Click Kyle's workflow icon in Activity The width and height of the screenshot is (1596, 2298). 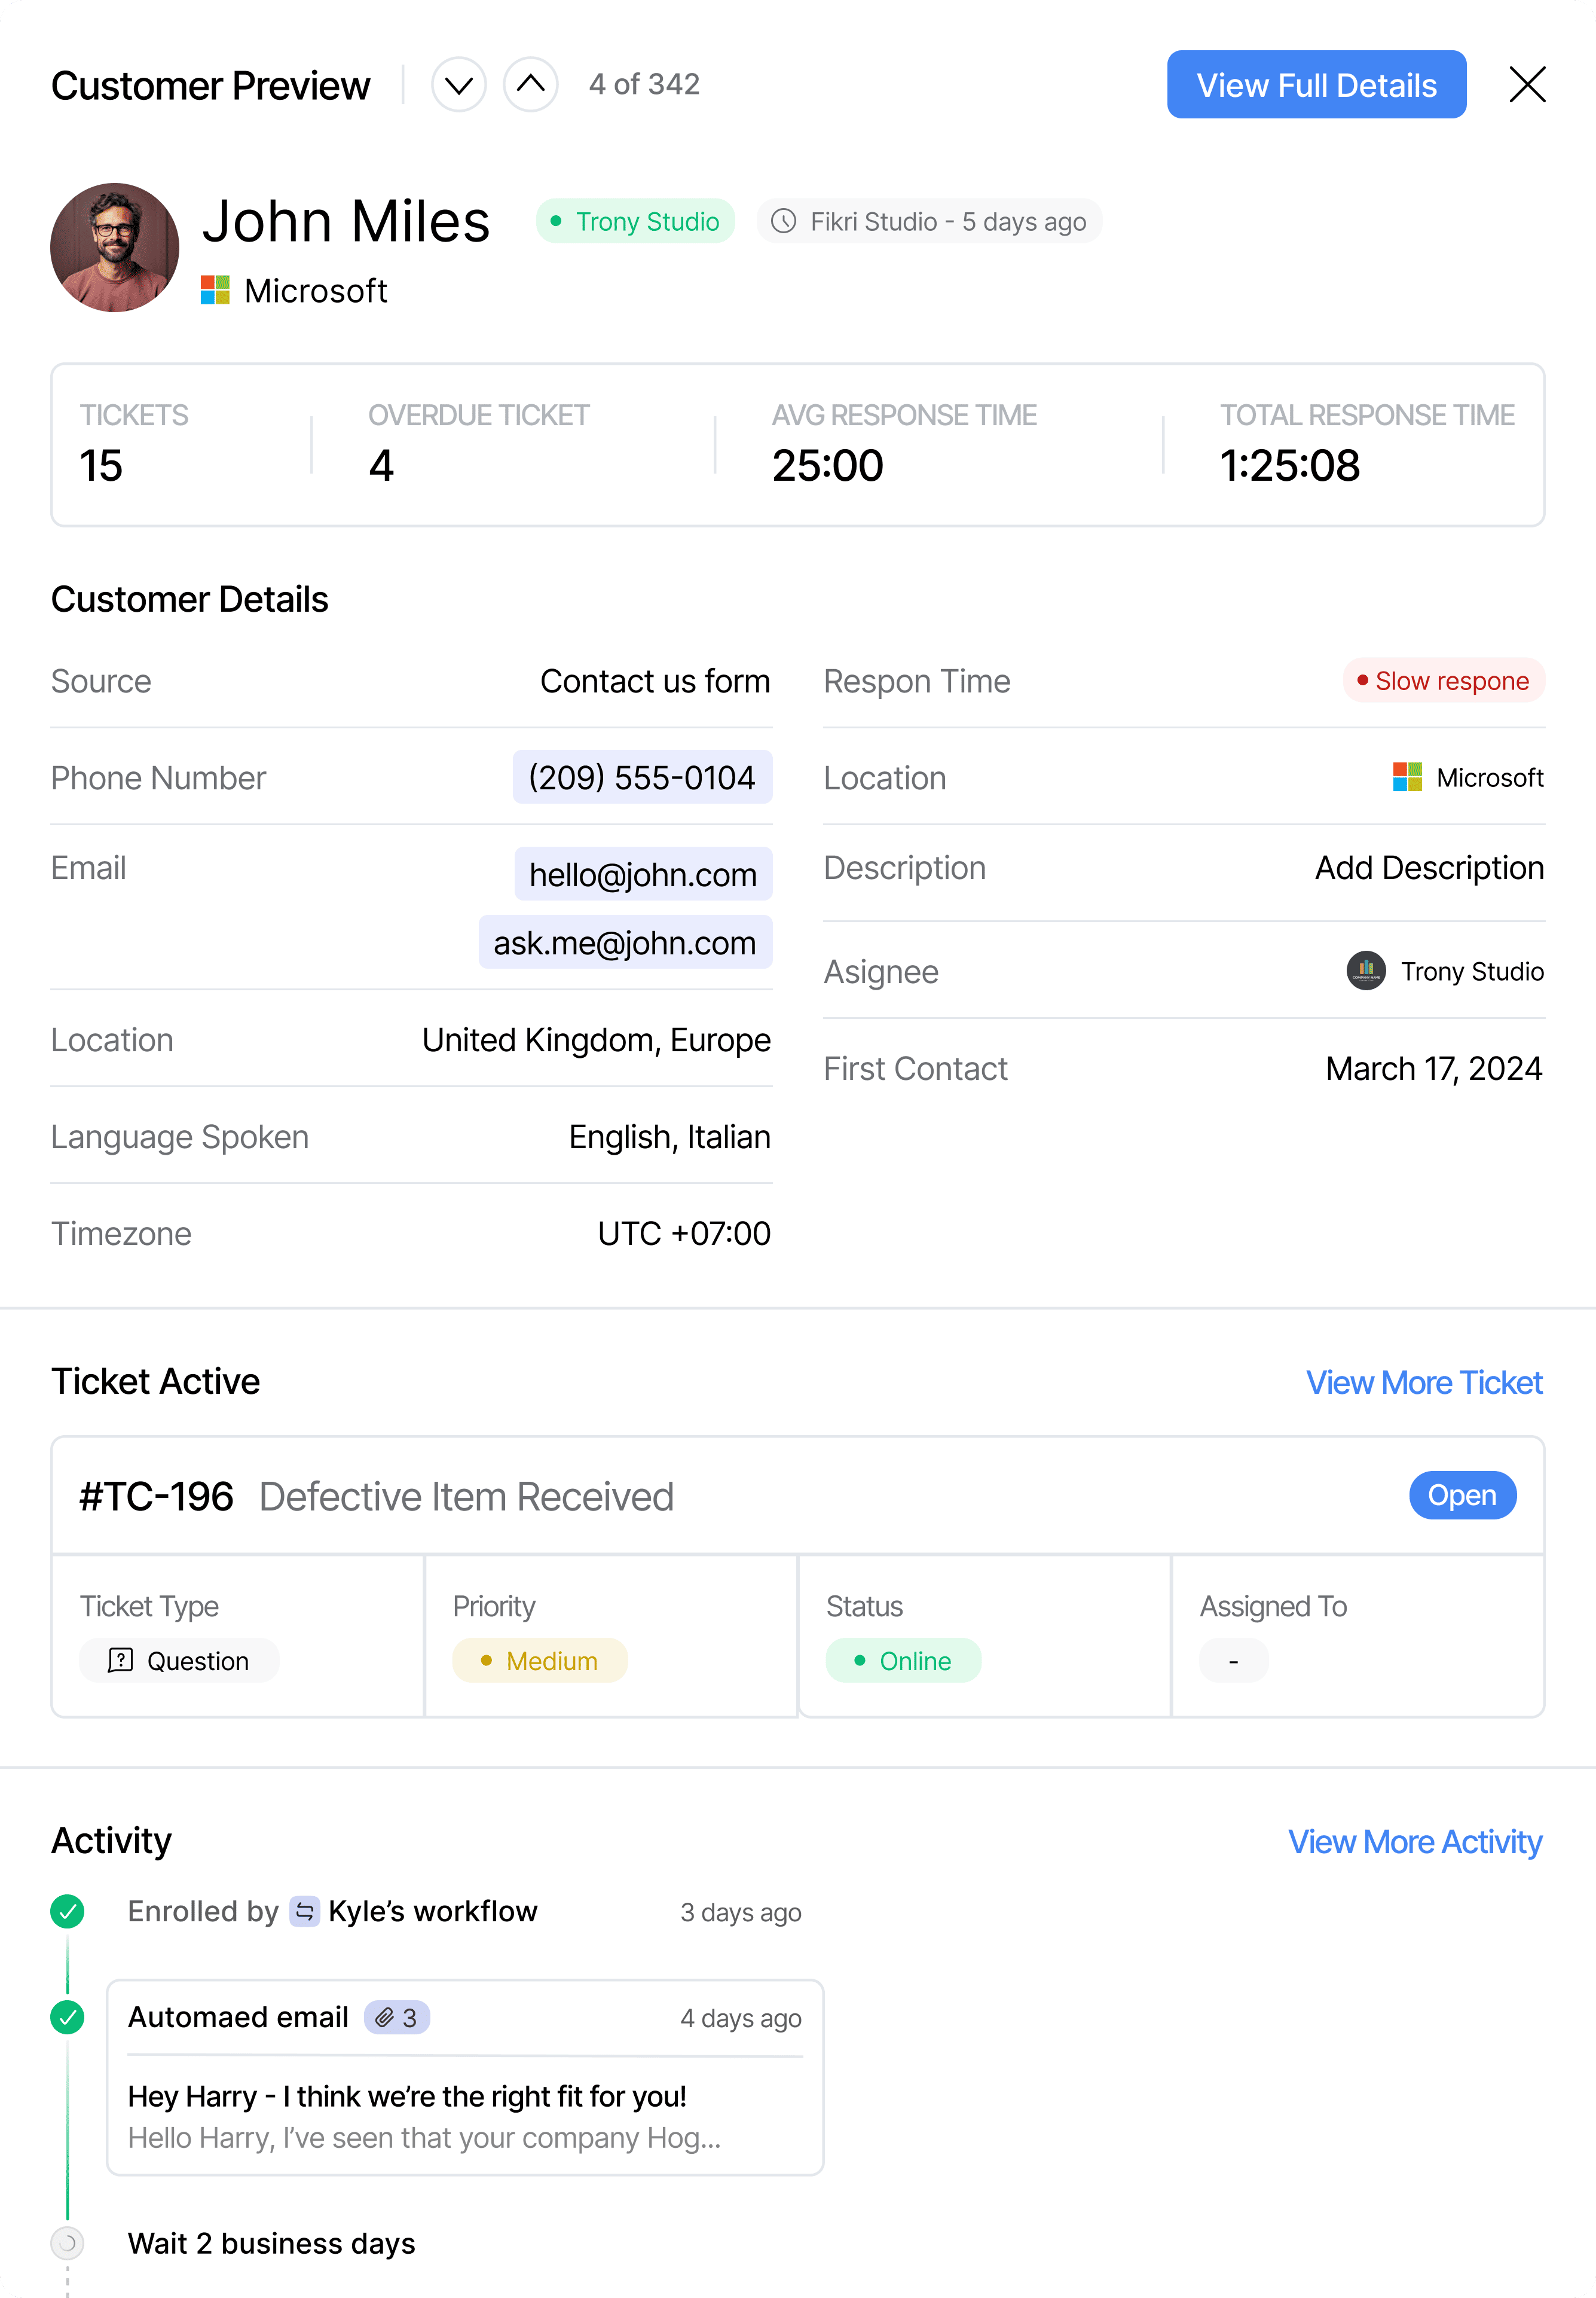tap(305, 1911)
